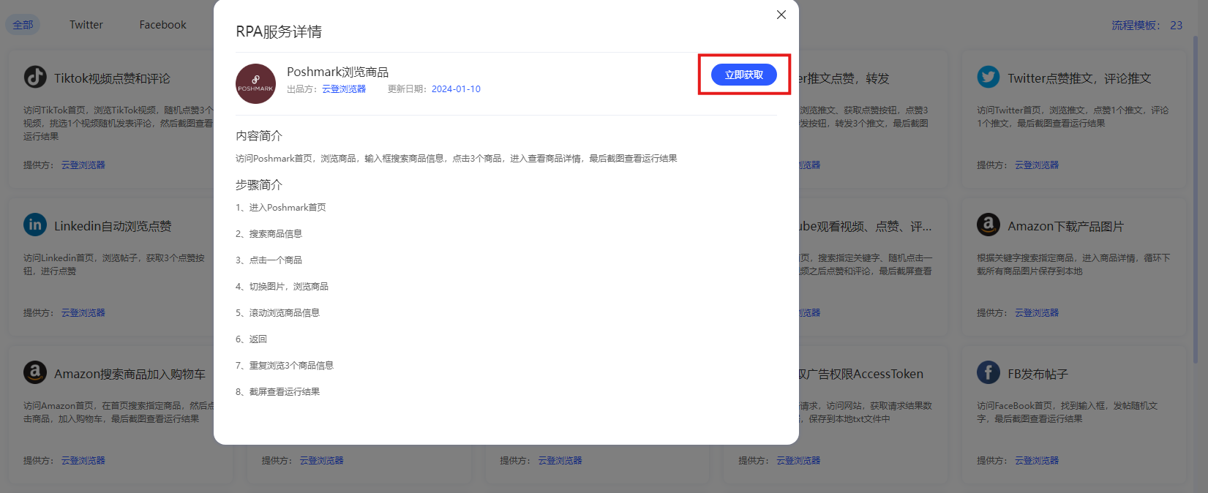Screen dimensions: 1208x493
Task: Click step 4、切换图片，浏览商品
Action: [282, 287]
